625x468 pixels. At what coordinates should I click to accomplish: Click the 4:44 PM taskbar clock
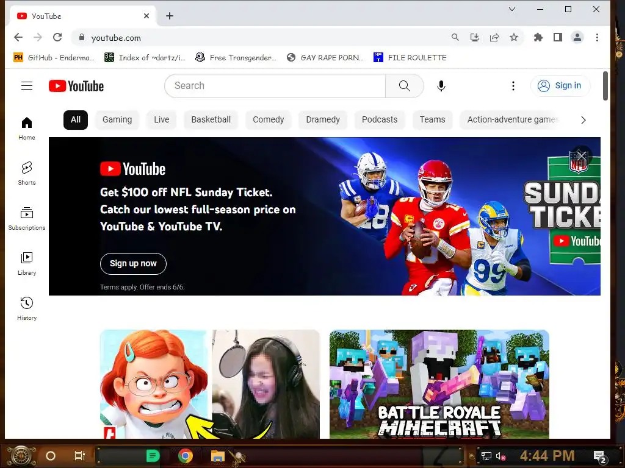click(x=547, y=456)
